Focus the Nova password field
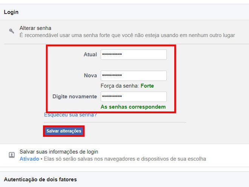This screenshot has width=249, height=187. click(x=134, y=76)
